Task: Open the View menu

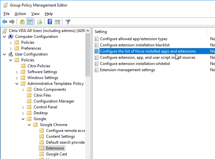Action: point(35,14)
